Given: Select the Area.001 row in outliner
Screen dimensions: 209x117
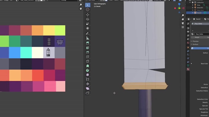Looking at the screenshot, I should tap(198, 8).
